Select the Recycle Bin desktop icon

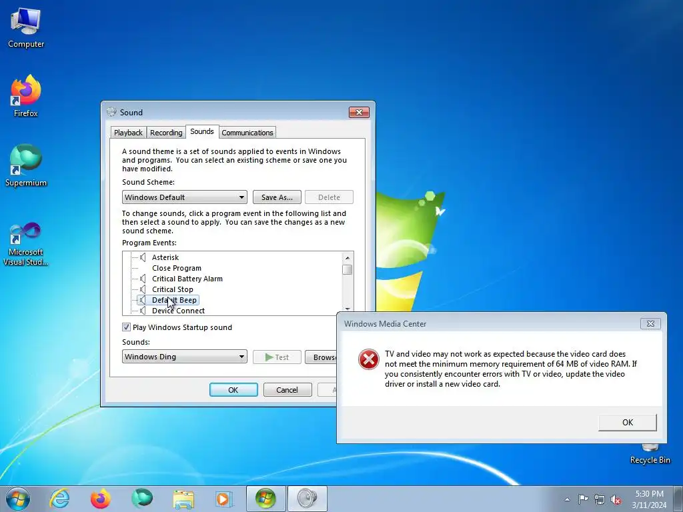coord(650,453)
